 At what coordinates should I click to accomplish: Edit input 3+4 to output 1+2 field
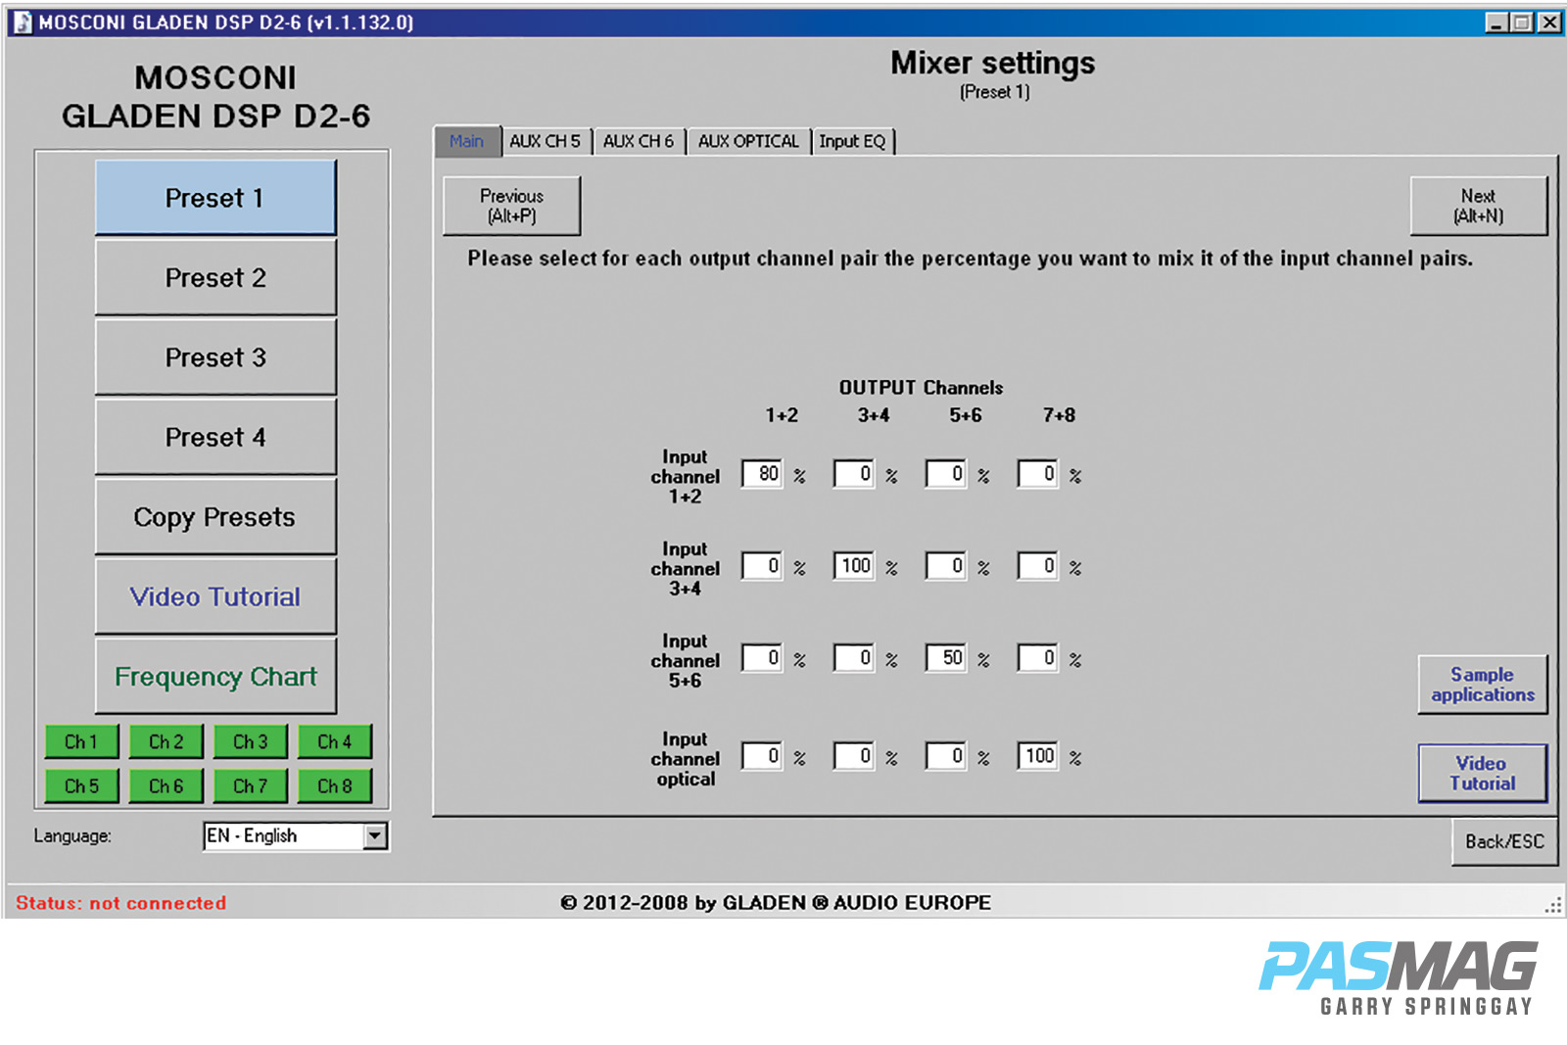coord(762,566)
